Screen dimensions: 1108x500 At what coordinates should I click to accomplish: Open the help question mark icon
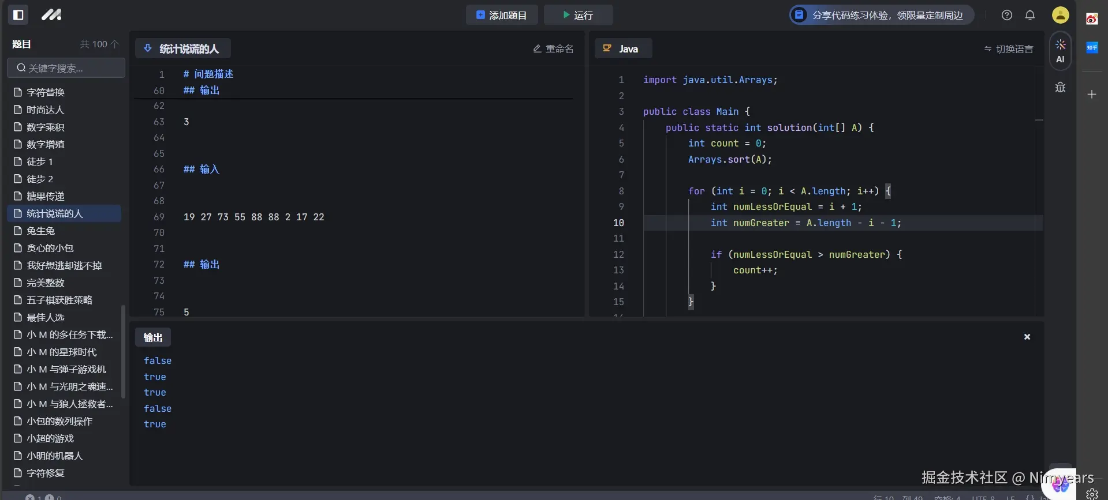(1006, 15)
